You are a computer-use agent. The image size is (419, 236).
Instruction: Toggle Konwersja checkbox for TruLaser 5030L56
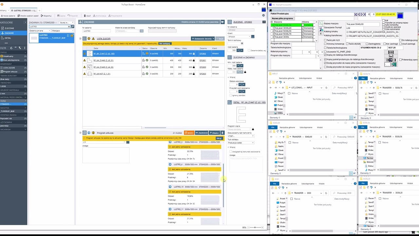click(x=303, y=31)
